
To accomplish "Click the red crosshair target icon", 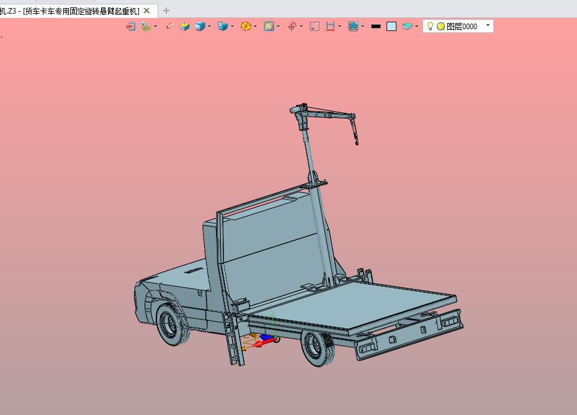I will pyautogui.click(x=292, y=26).
